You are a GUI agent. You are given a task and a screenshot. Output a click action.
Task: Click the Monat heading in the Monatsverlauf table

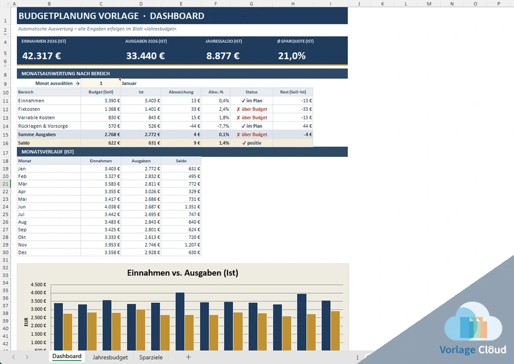point(49,161)
